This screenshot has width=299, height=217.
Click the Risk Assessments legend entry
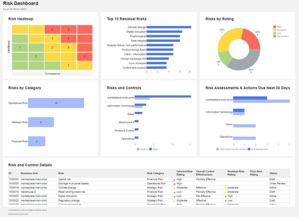point(258,149)
